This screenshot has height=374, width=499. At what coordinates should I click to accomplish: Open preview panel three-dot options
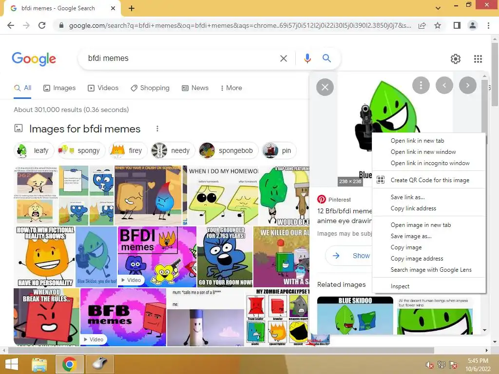421,85
